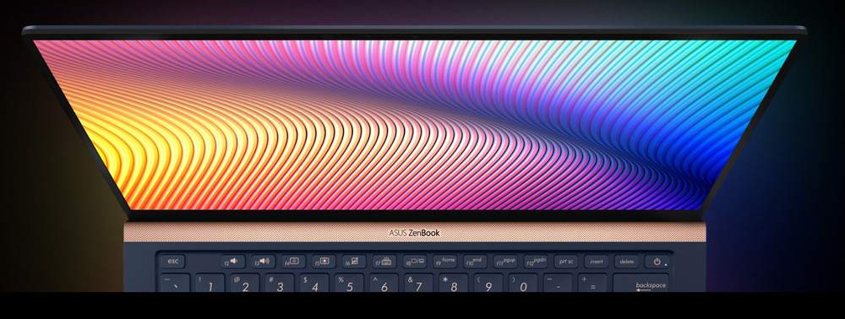This screenshot has height=319, width=845.
Task: Click the f11 pgup key
Action: [x=505, y=262]
